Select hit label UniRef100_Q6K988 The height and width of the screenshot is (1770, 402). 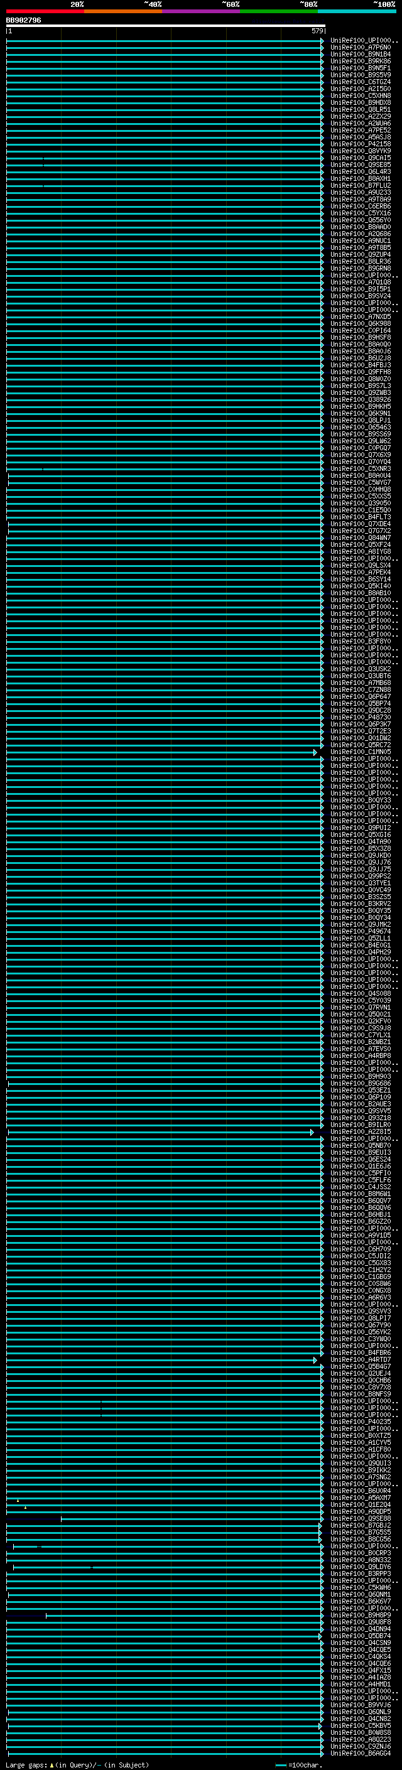pyautogui.click(x=361, y=323)
